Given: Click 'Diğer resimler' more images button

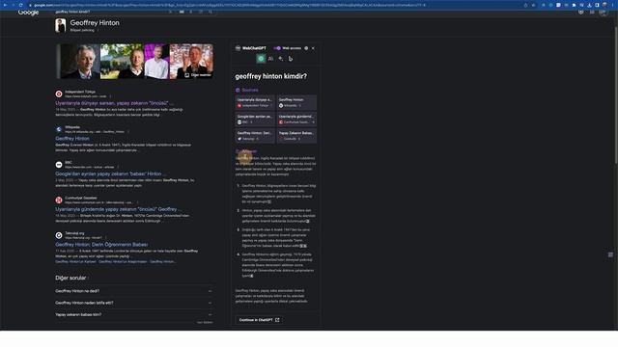Looking at the screenshot, I should (198, 75).
